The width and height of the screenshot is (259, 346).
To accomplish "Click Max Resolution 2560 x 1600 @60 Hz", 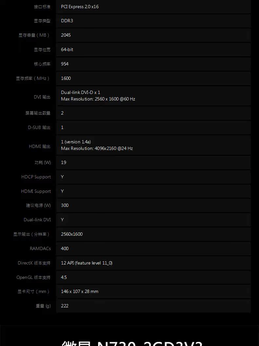I will (98, 99).
